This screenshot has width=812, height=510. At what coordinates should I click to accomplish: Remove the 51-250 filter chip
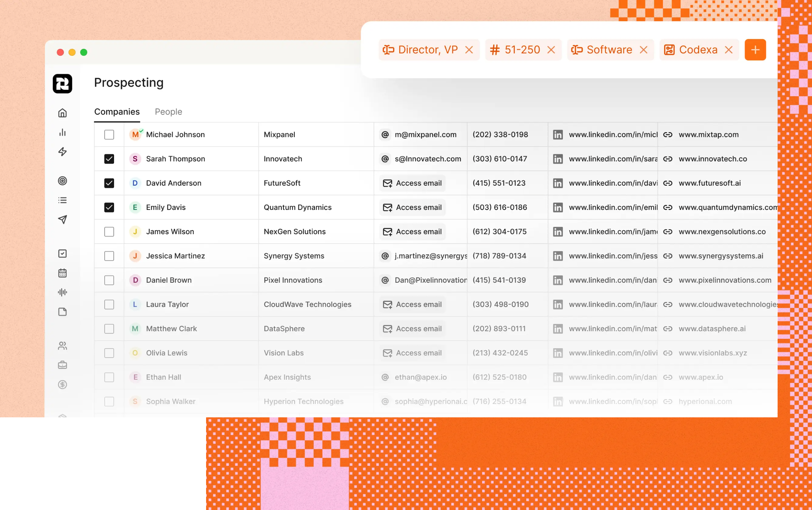(551, 50)
